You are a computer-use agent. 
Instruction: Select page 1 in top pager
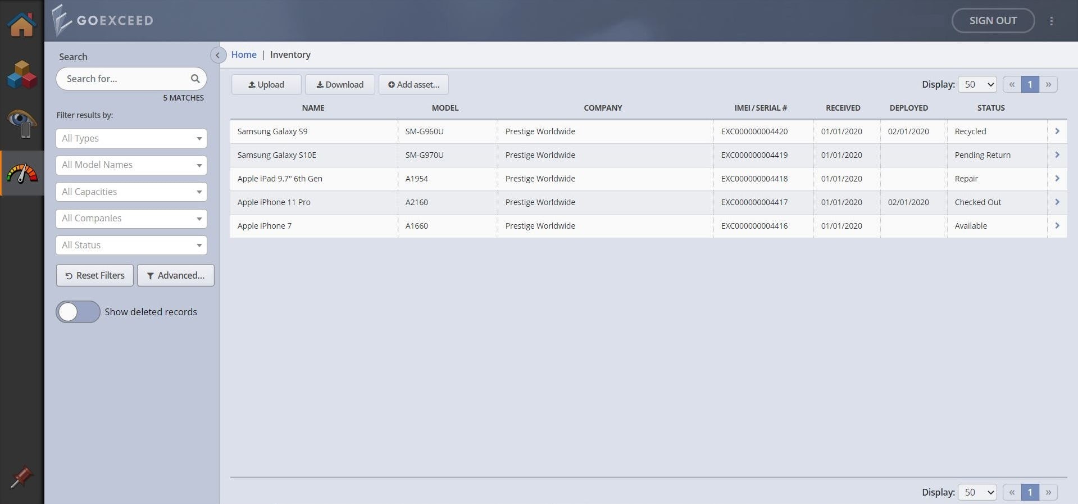pos(1030,84)
